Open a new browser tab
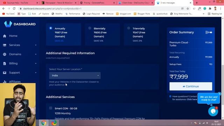Screen dimensions: 224x126 pyautogui.click(x=197, y=3)
